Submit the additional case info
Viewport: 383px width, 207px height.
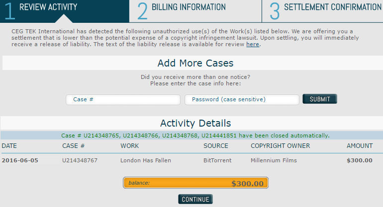point(320,99)
